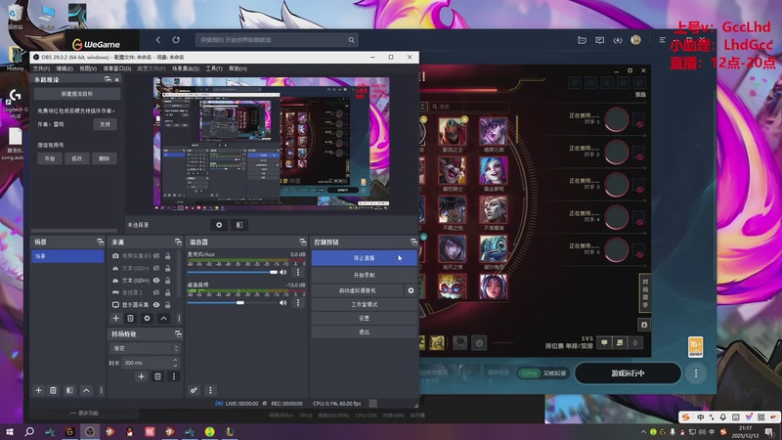Open source properties gear in Sources toolbar
782x440 pixels.
[x=147, y=319]
